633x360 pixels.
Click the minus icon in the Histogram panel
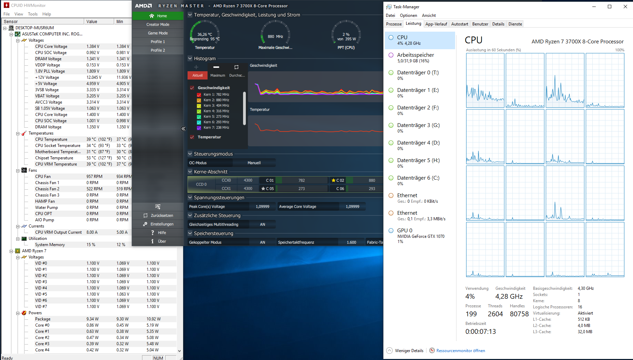click(x=216, y=67)
